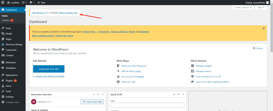The height and width of the screenshot is (111, 273).
Task: Click the CoolVine home icon
Action: [x=8, y=3]
